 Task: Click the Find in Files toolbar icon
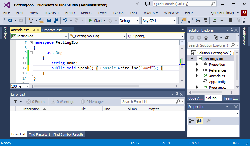point(183,20)
